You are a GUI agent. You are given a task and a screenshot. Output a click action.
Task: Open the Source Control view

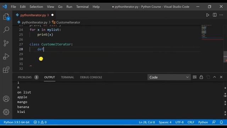(x=6, y=43)
